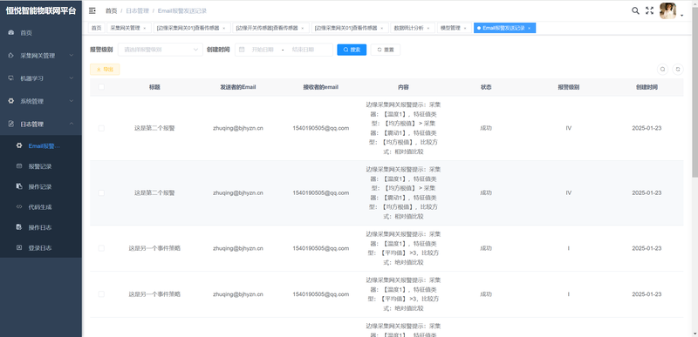Open 登录日志 in the sidebar submenu
Image resolution: width=698 pixels, height=337 pixels.
(40, 248)
